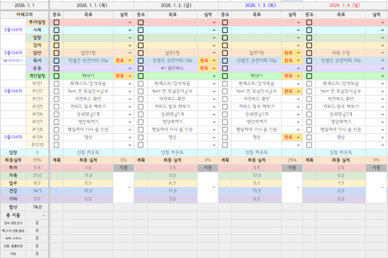Screen dimensions: 388x258
Task: Click the 투자일정 category label
Action: pos(37,22)
